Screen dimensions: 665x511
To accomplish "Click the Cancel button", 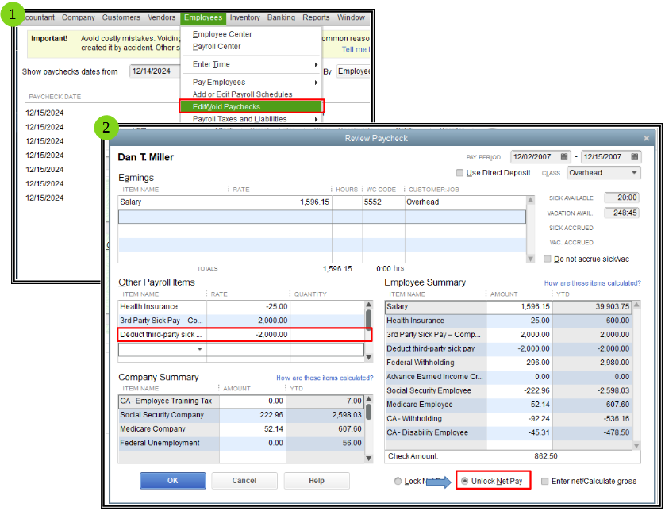I will 244,481.
